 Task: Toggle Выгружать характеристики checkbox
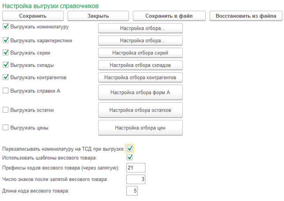6,40
